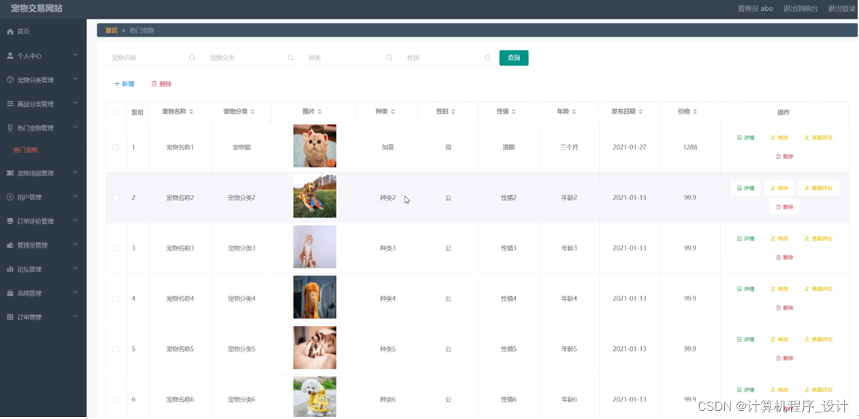Click 退出登录 in the top bar

(x=842, y=9)
